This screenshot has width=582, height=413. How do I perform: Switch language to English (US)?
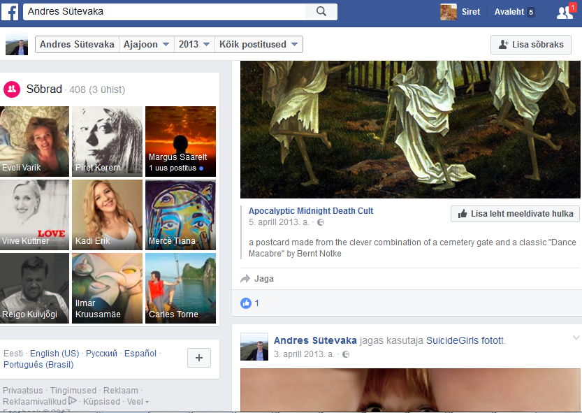coord(54,353)
